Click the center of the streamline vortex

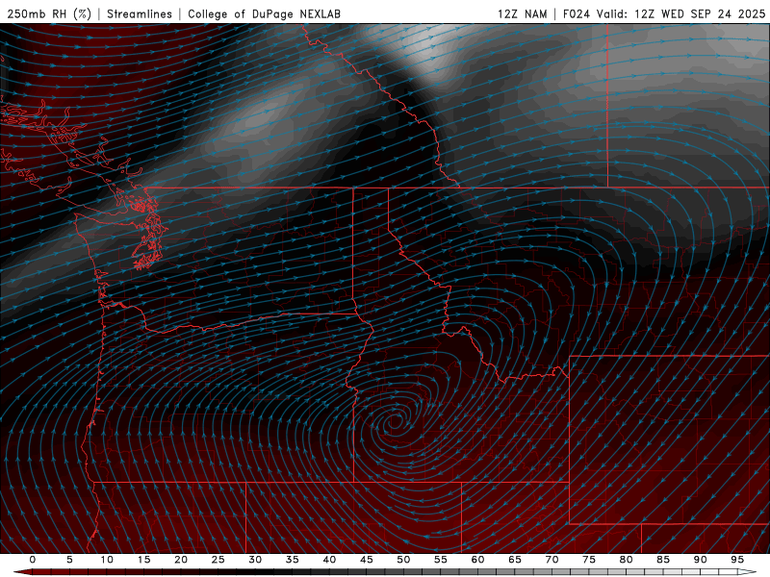coord(394,420)
